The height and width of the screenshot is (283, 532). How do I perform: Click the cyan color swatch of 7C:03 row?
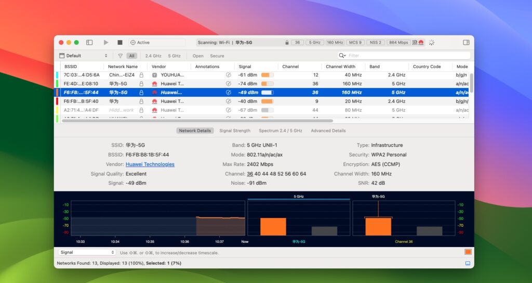(x=57, y=75)
